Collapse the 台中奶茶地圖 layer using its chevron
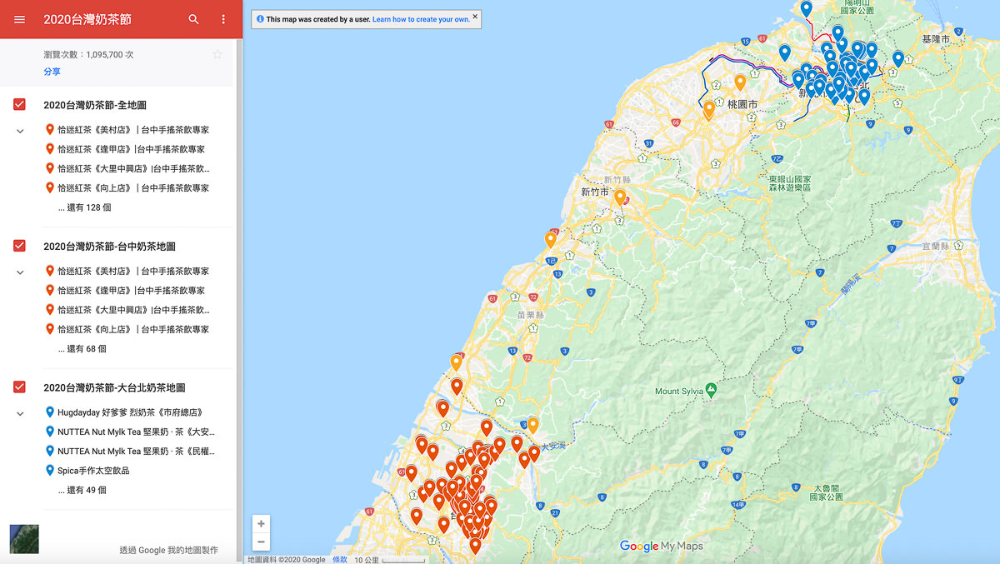The width and height of the screenshot is (1000, 564). point(20,272)
